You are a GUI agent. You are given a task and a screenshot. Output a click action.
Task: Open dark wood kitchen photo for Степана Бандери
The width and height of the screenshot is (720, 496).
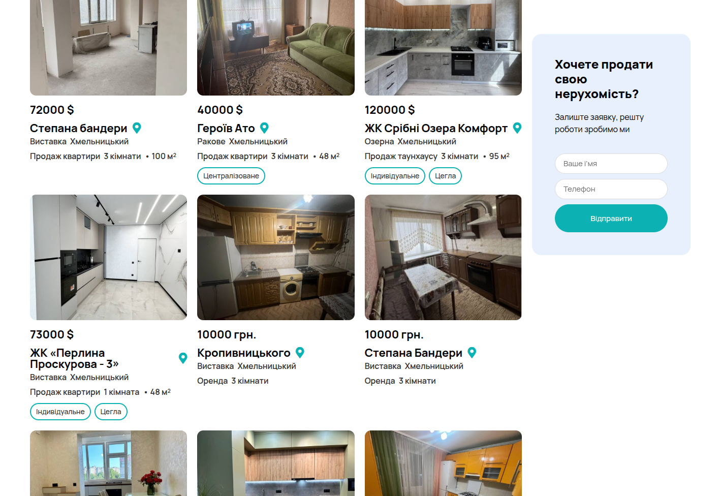point(443,257)
